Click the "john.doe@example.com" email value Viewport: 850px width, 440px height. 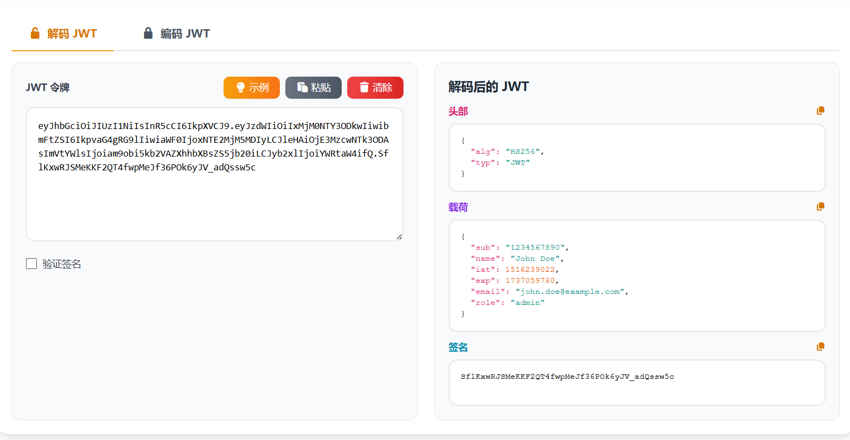coord(570,292)
